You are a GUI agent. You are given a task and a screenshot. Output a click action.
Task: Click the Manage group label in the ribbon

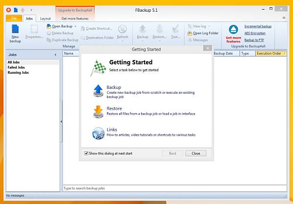pos(69,46)
